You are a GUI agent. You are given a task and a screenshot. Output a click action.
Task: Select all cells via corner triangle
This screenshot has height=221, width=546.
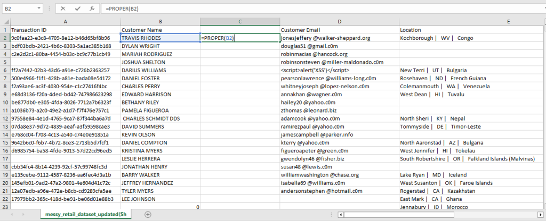5,21
